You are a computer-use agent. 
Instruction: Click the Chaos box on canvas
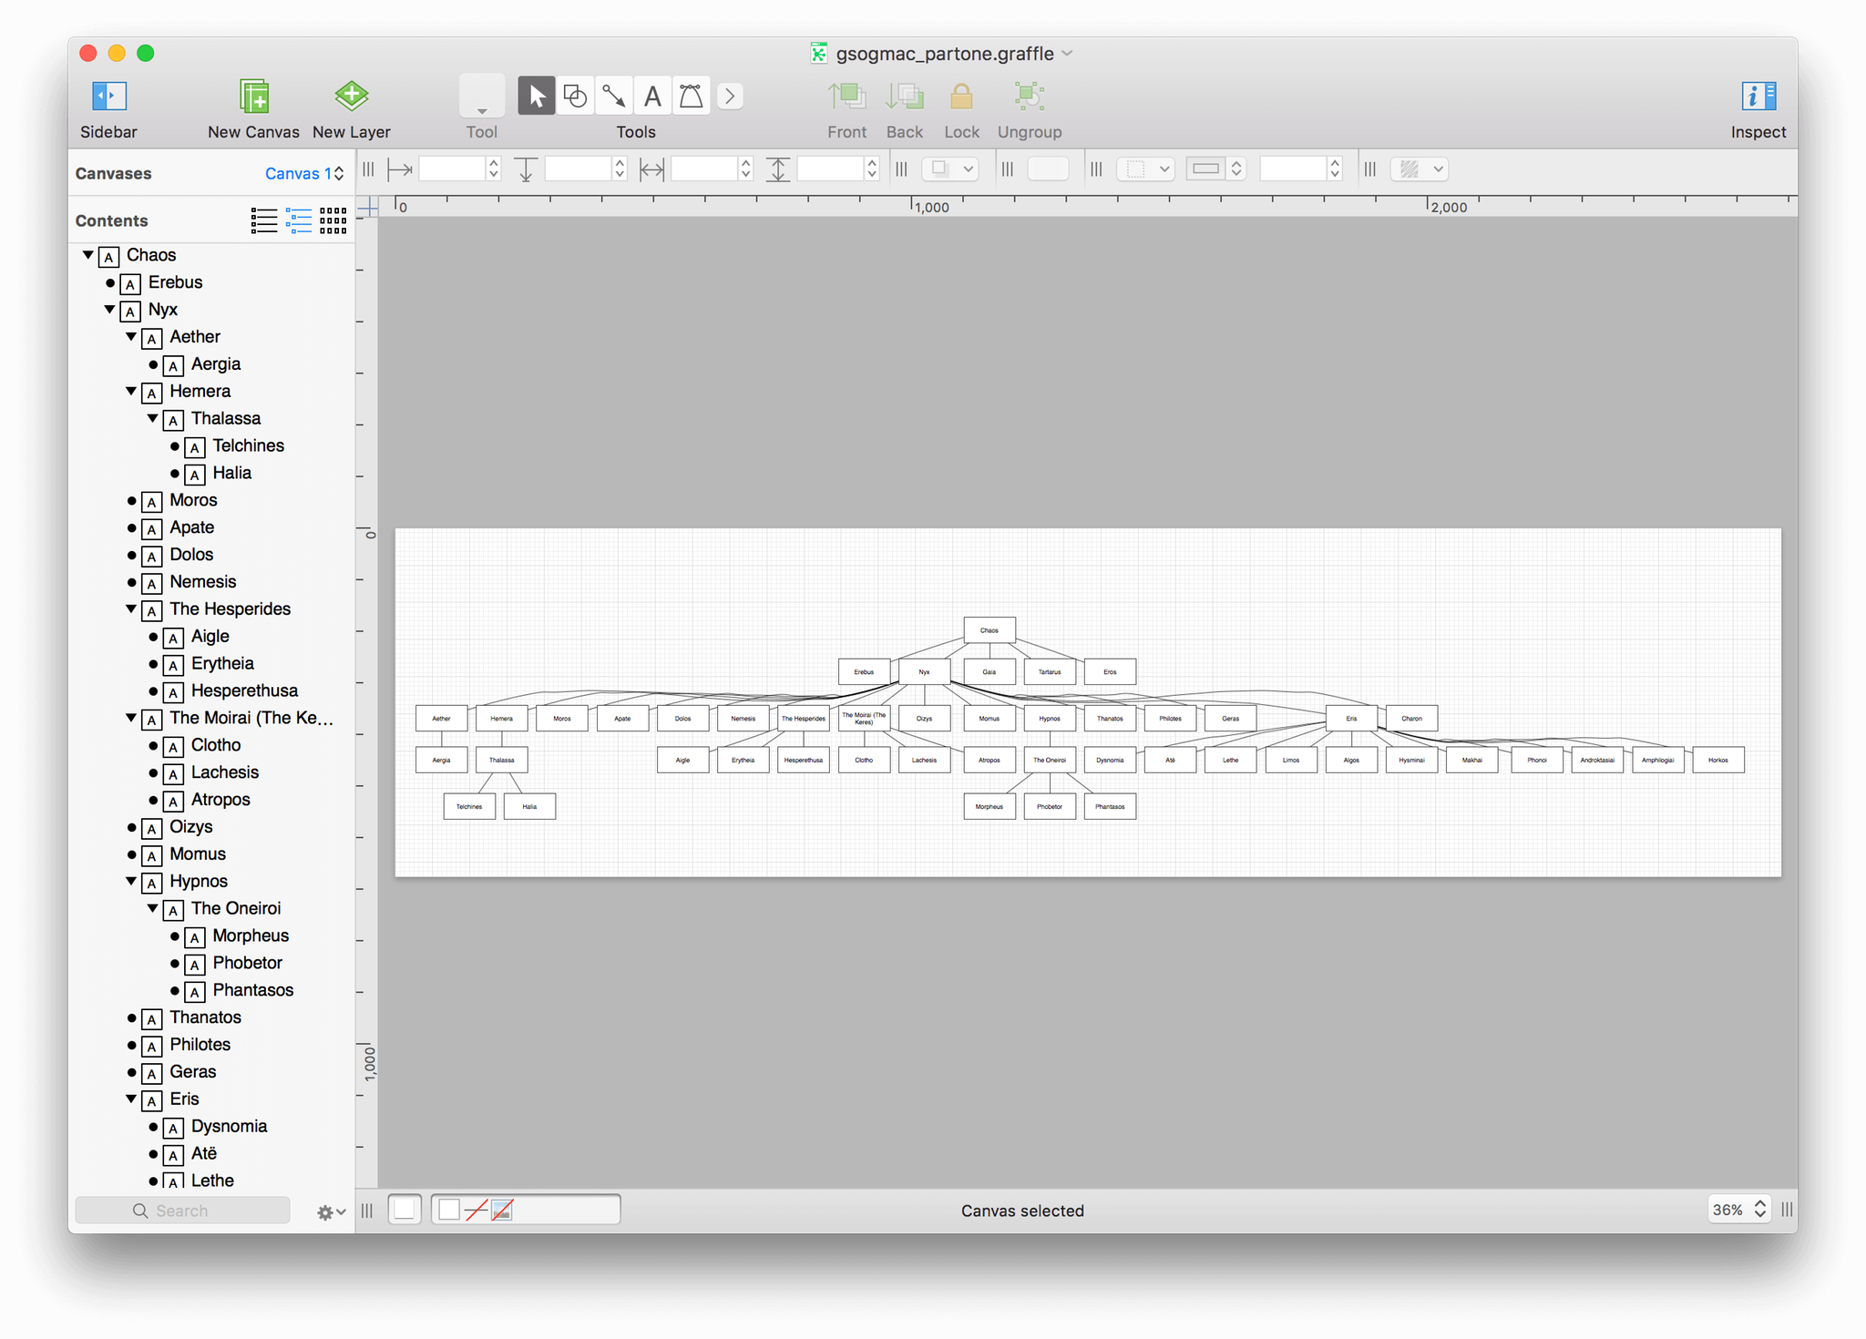tap(989, 630)
